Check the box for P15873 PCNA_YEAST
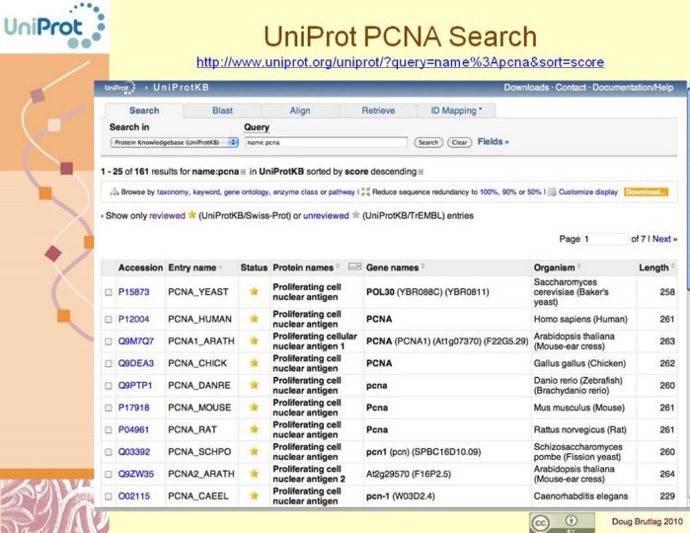Viewport: 690px width, 533px height. [x=109, y=291]
